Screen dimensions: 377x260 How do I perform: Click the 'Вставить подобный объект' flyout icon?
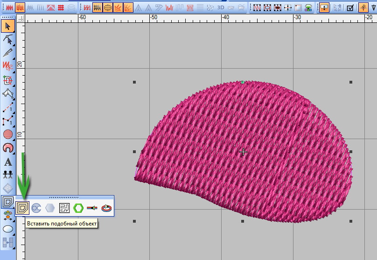pos(21,208)
